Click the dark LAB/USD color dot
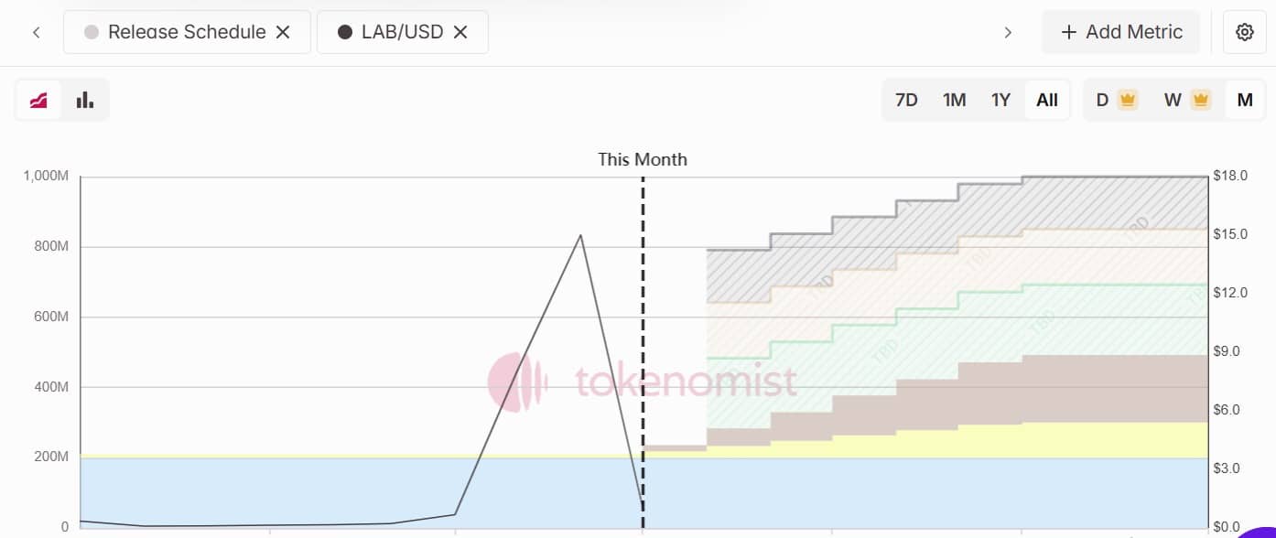This screenshot has height=538, width=1276. pyautogui.click(x=345, y=32)
